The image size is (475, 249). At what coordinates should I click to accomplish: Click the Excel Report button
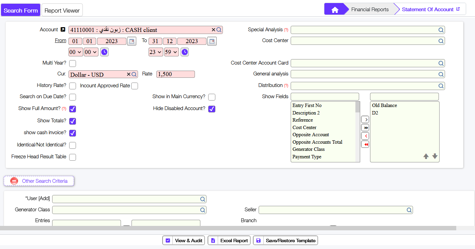point(229,241)
